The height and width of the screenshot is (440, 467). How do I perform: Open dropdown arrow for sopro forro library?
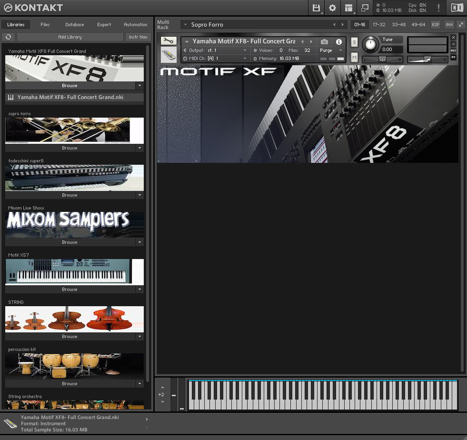139,148
